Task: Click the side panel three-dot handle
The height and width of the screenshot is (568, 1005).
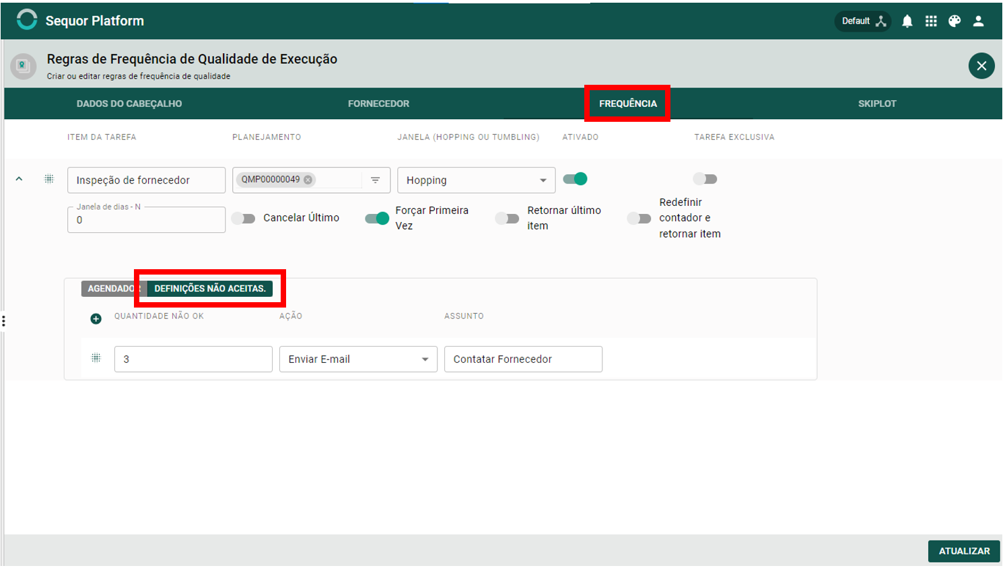Action: click(3, 321)
